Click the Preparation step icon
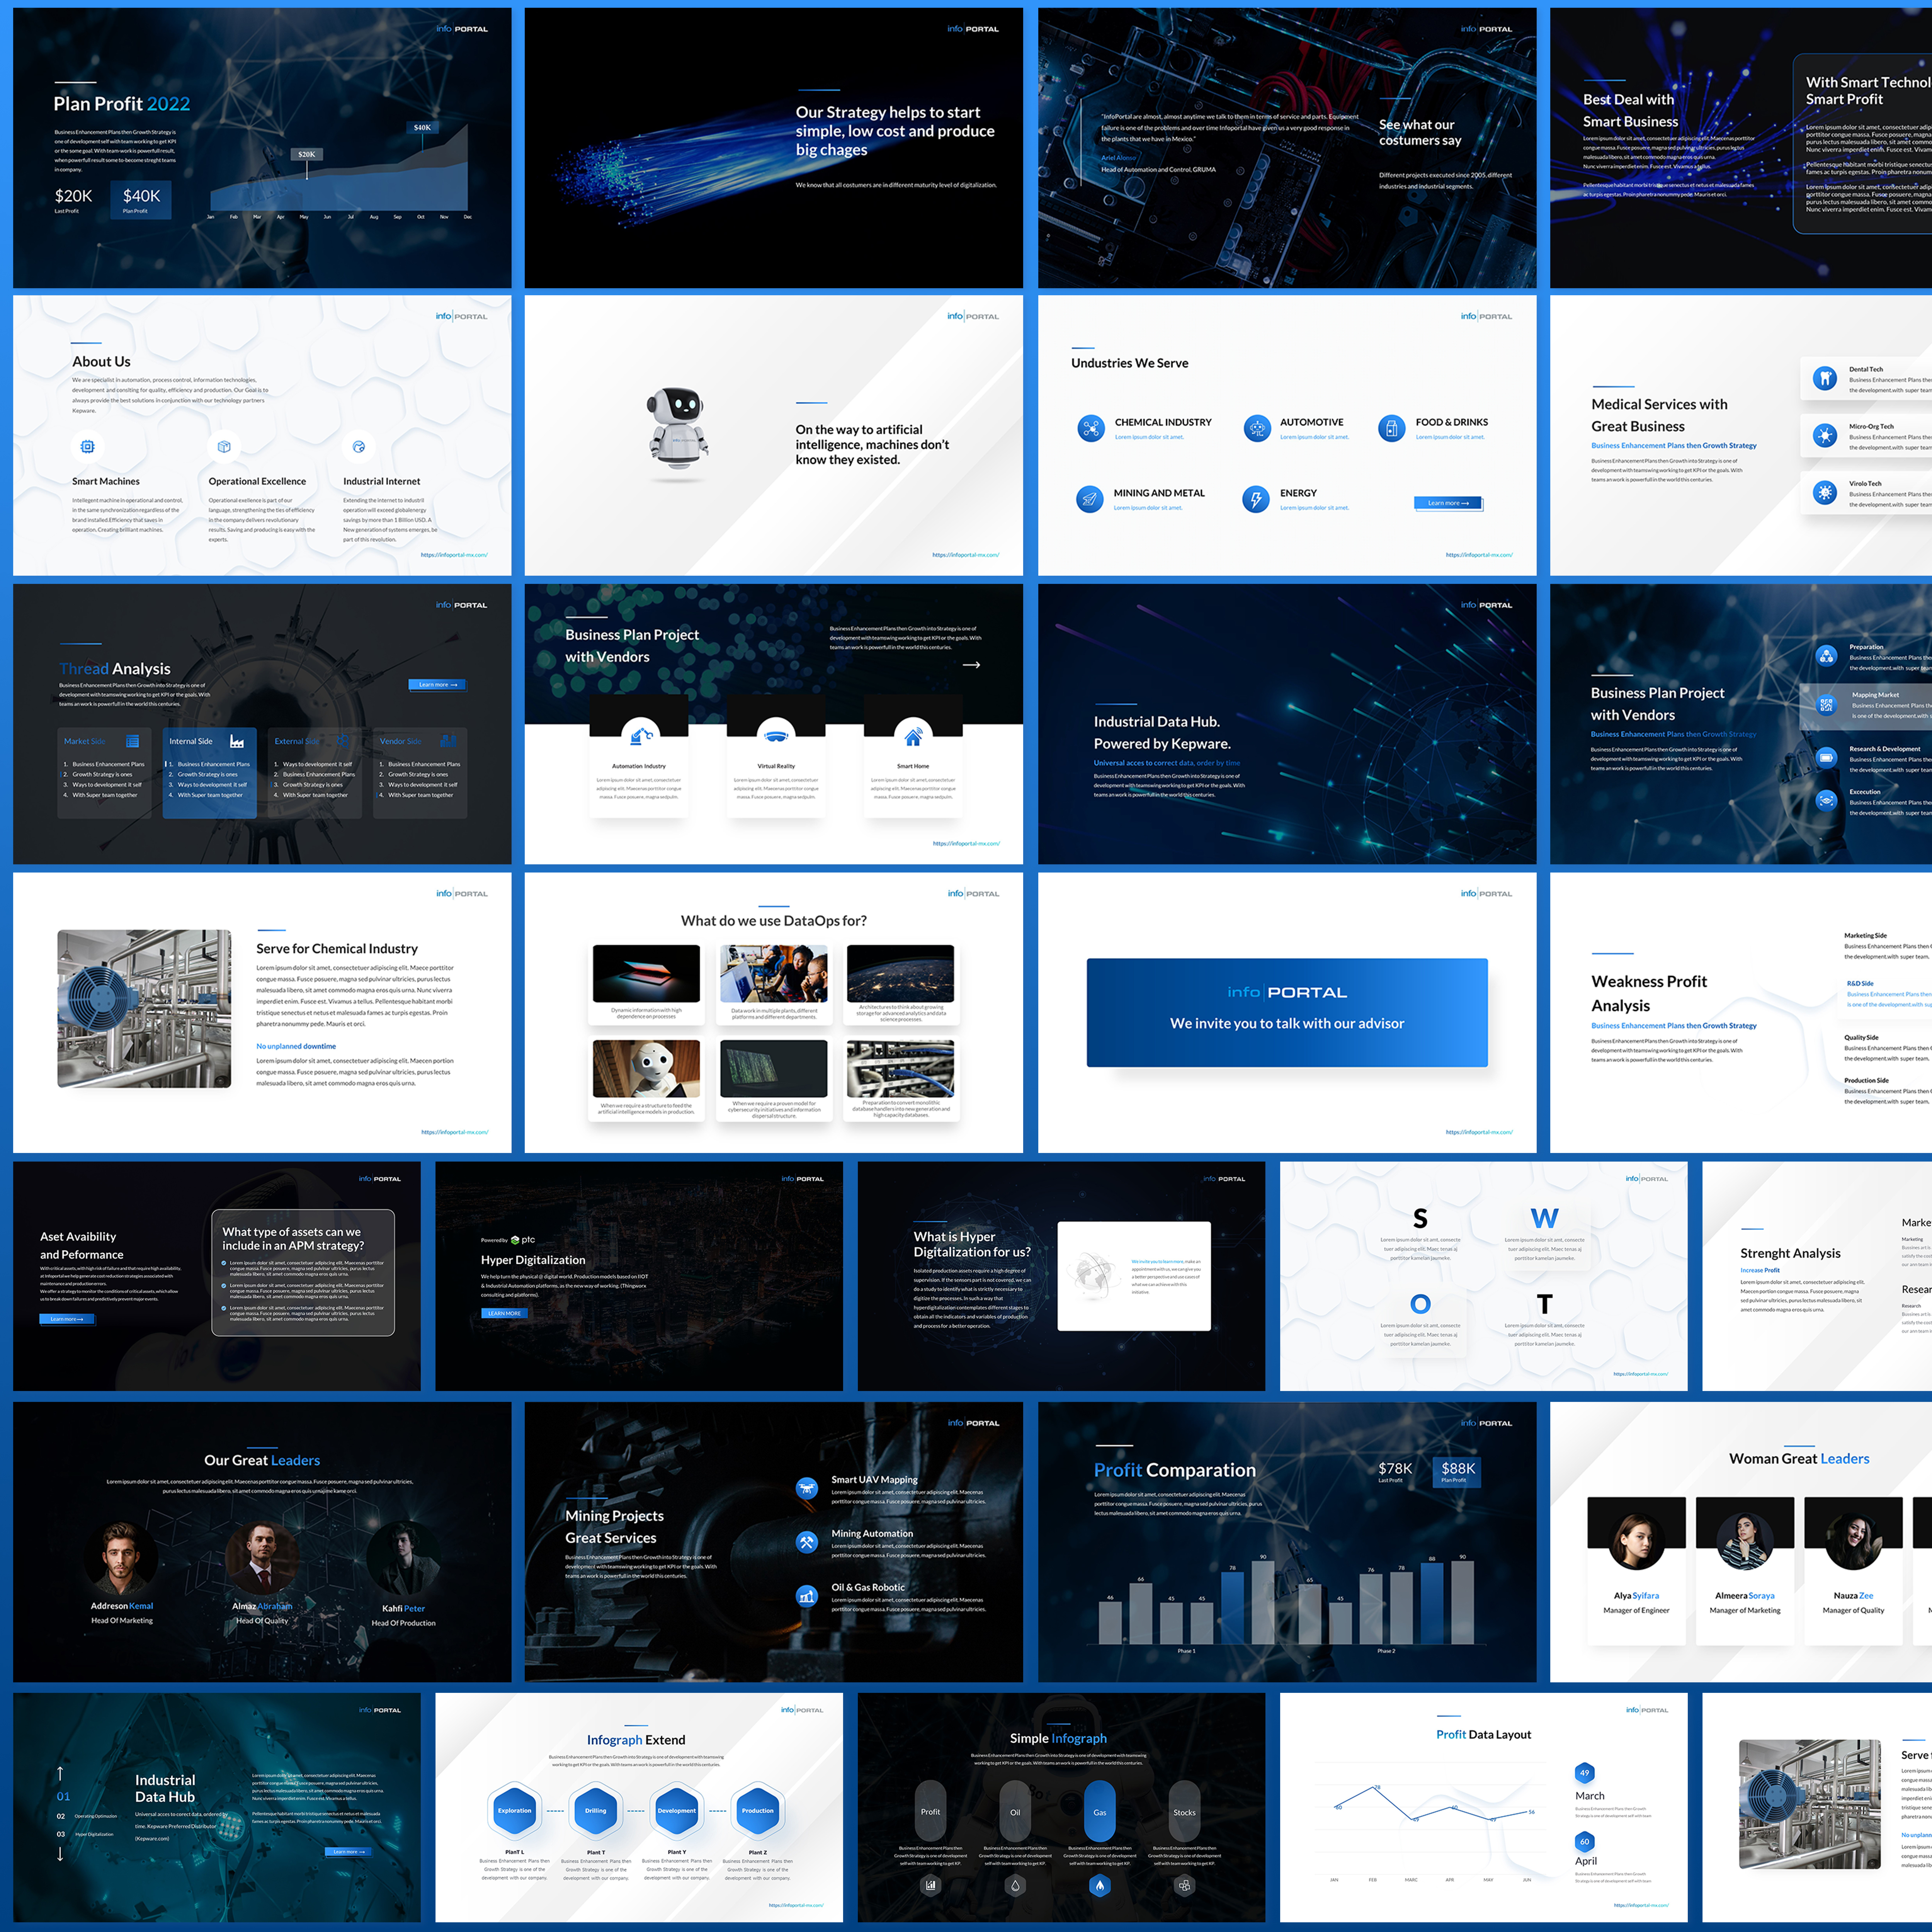The image size is (1932, 1932). (1826, 656)
